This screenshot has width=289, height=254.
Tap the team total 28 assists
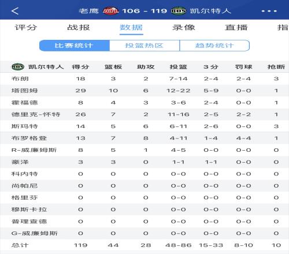click(146, 245)
